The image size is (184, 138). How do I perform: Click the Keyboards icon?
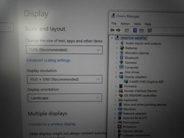(x=121, y=100)
